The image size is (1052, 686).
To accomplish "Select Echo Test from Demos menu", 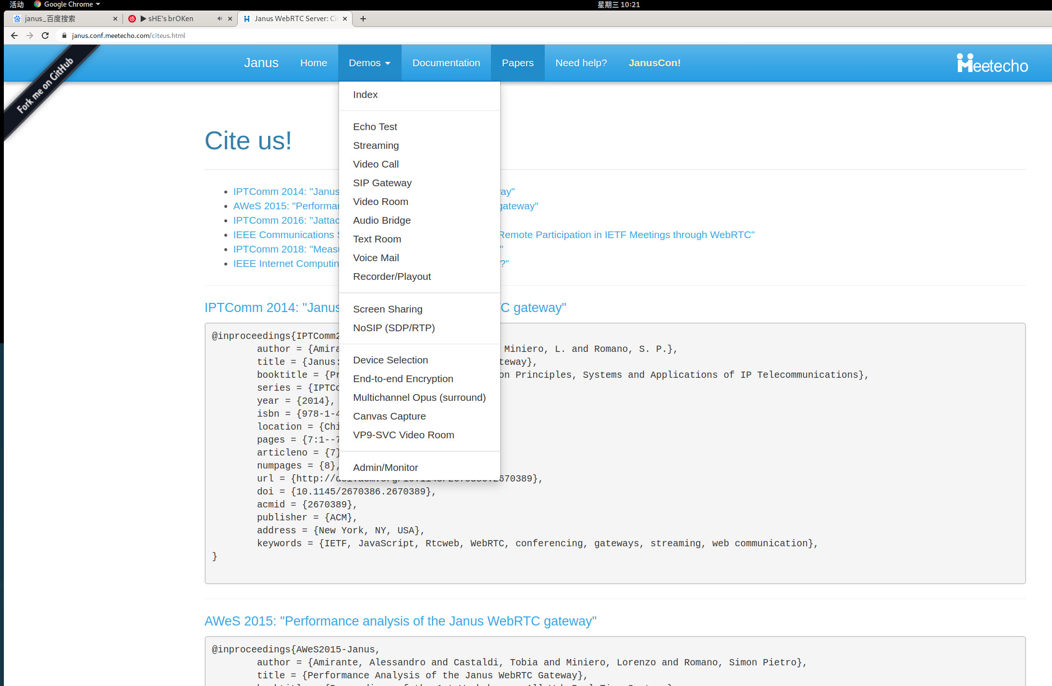I will 375,127.
